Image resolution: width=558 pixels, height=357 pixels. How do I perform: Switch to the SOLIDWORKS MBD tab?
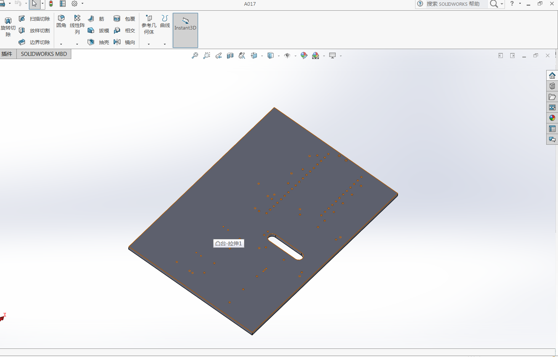pos(44,54)
